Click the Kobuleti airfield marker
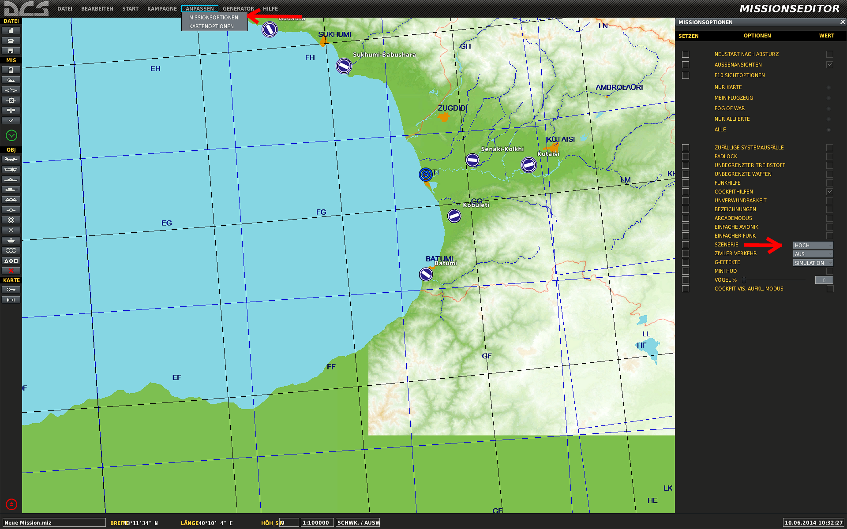The width and height of the screenshot is (847, 529). point(454,216)
